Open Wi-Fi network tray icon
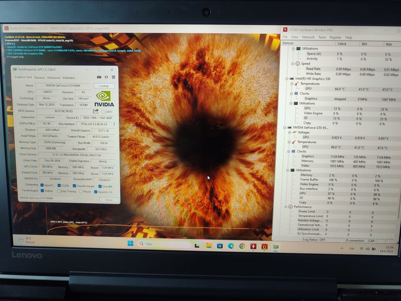401x301 pixels. click(x=361, y=248)
